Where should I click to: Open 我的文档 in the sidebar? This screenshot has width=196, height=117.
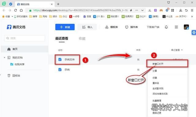17,58
